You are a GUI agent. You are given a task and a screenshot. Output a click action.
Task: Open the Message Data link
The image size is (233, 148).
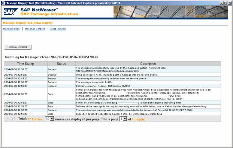click(x=11, y=29)
